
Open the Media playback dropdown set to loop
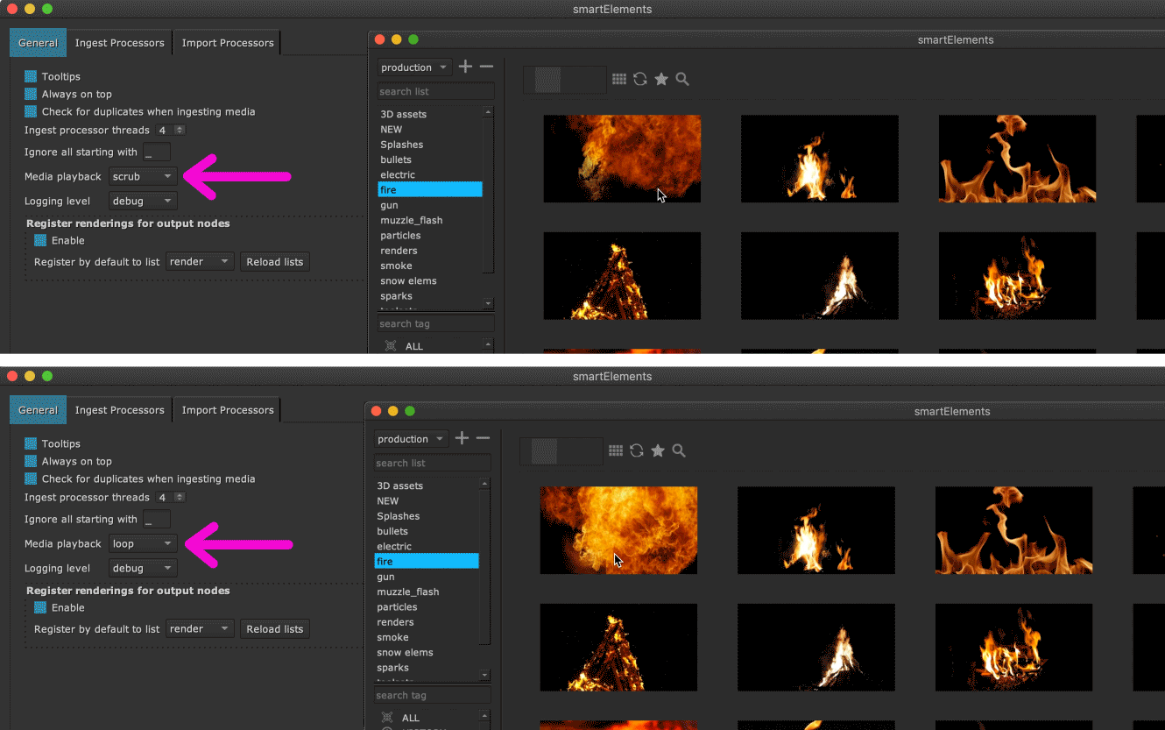[143, 543]
